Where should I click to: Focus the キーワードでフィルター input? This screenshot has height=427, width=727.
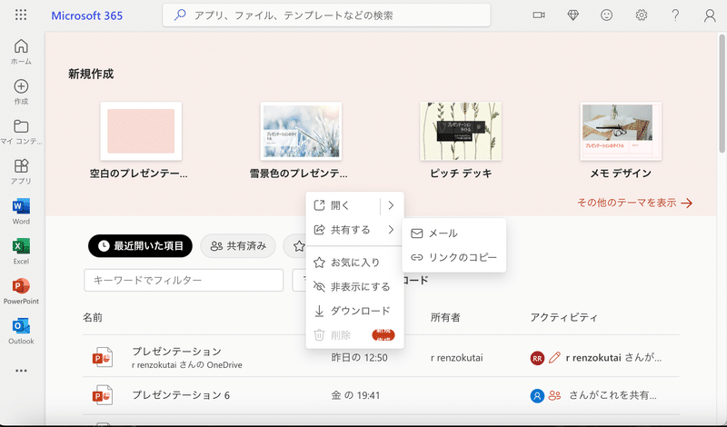click(184, 280)
